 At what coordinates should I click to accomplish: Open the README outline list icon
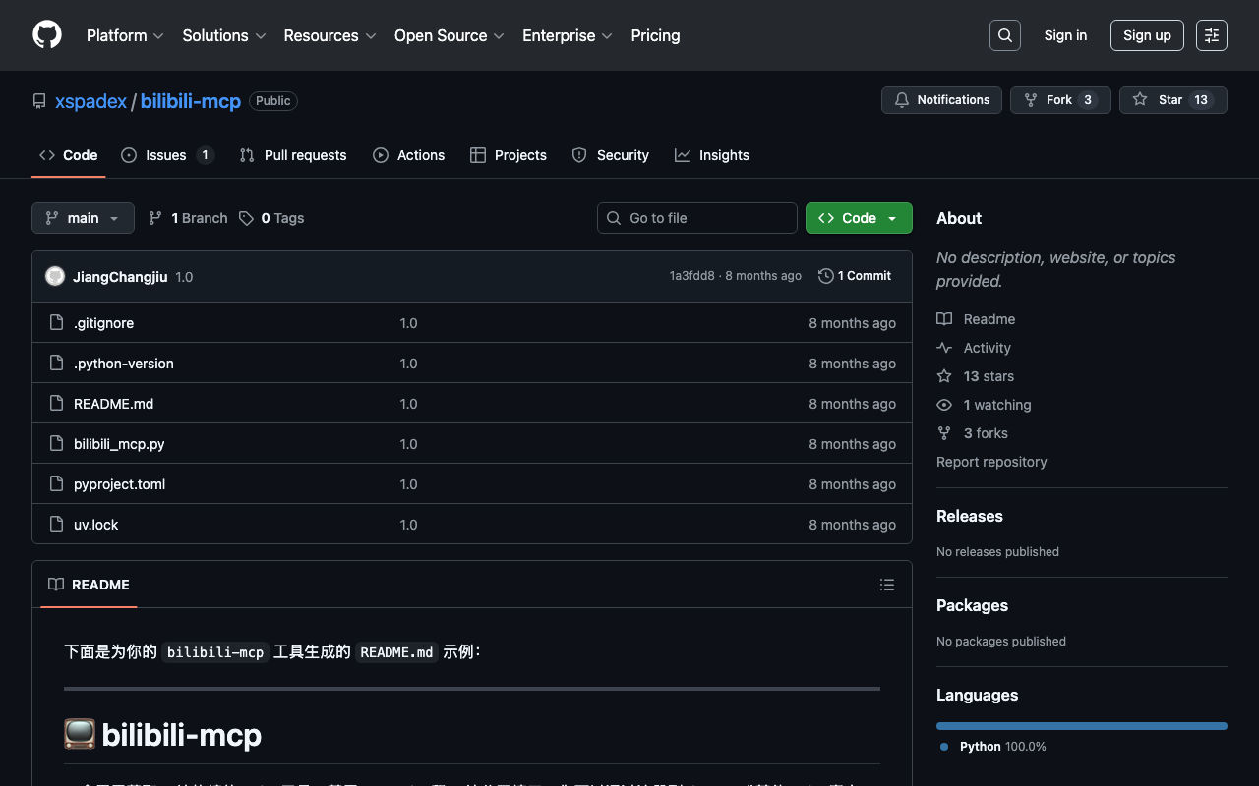pos(886,585)
